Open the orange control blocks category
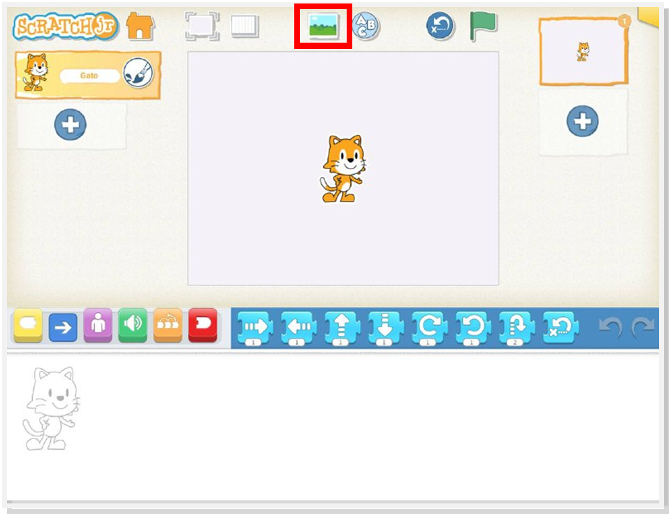Image resolution: width=671 pixels, height=516 pixels. point(168,325)
